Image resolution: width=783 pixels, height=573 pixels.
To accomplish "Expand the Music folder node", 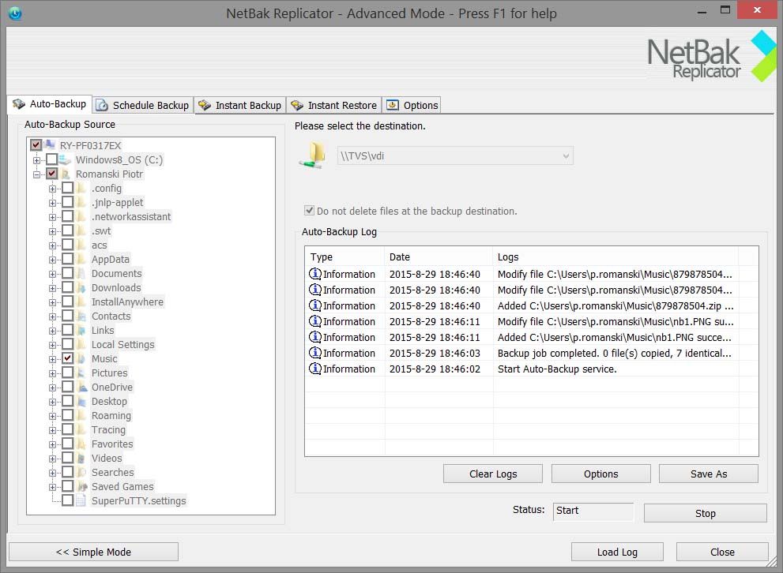I will pyautogui.click(x=52, y=359).
